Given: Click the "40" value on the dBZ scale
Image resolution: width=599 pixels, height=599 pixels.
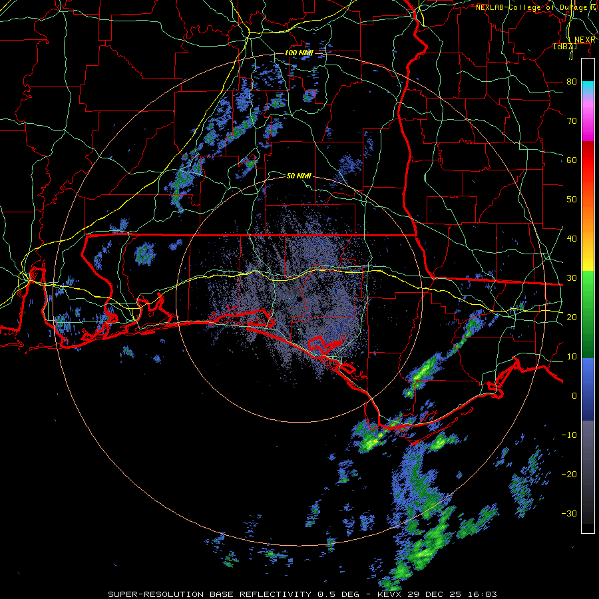Looking at the screenshot, I should click(x=572, y=238).
